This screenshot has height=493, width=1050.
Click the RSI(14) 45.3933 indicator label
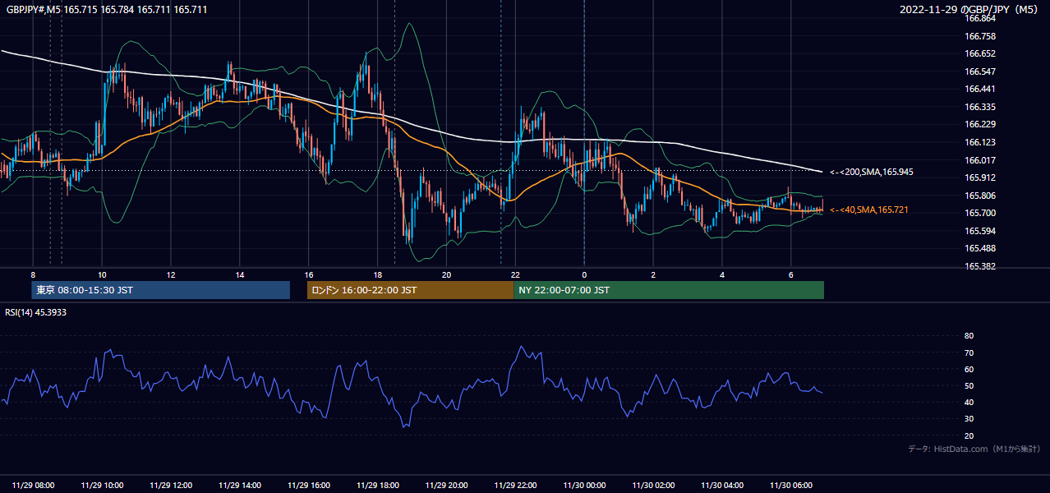coord(35,312)
